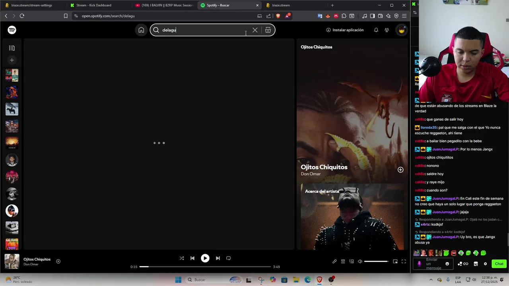Adjust the Spotify volume slider

tap(376, 261)
